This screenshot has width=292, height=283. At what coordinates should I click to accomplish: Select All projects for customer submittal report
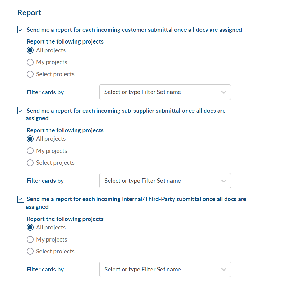(x=30, y=50)
